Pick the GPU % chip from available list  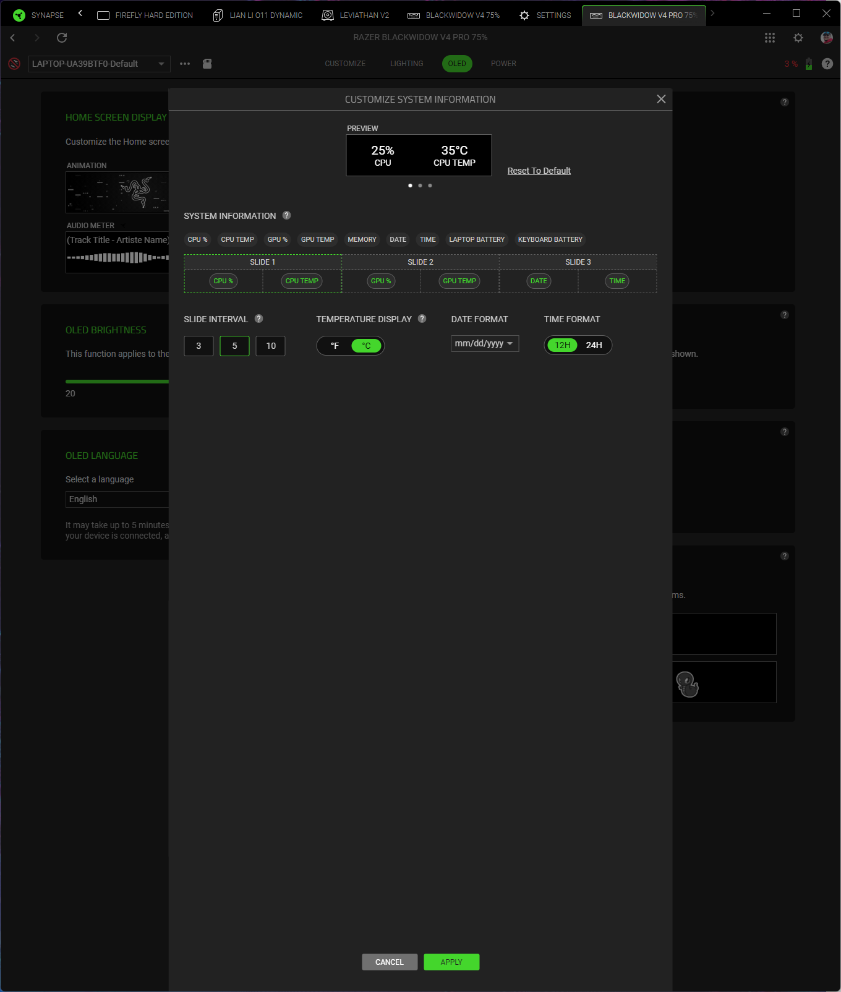pos(278,239)
